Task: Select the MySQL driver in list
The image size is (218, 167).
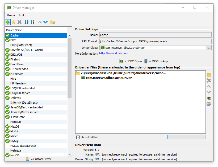Action: click(x=15, y=141)
